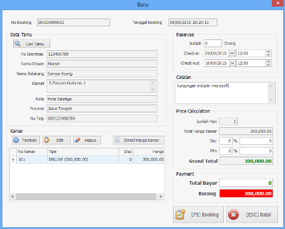This screenshot has width=285, height=229.
Task: Click the Disc cell of room 101
Action: pos(126,160)
